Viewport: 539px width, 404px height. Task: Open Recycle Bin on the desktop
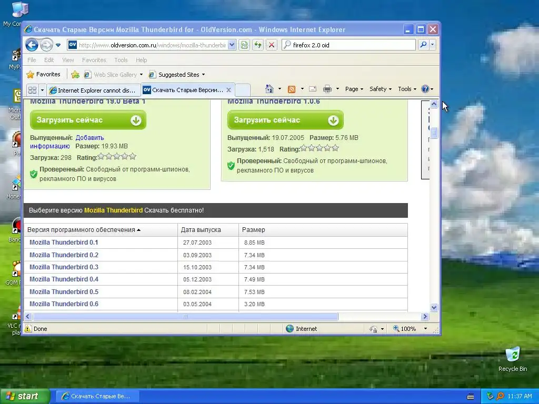513,359
